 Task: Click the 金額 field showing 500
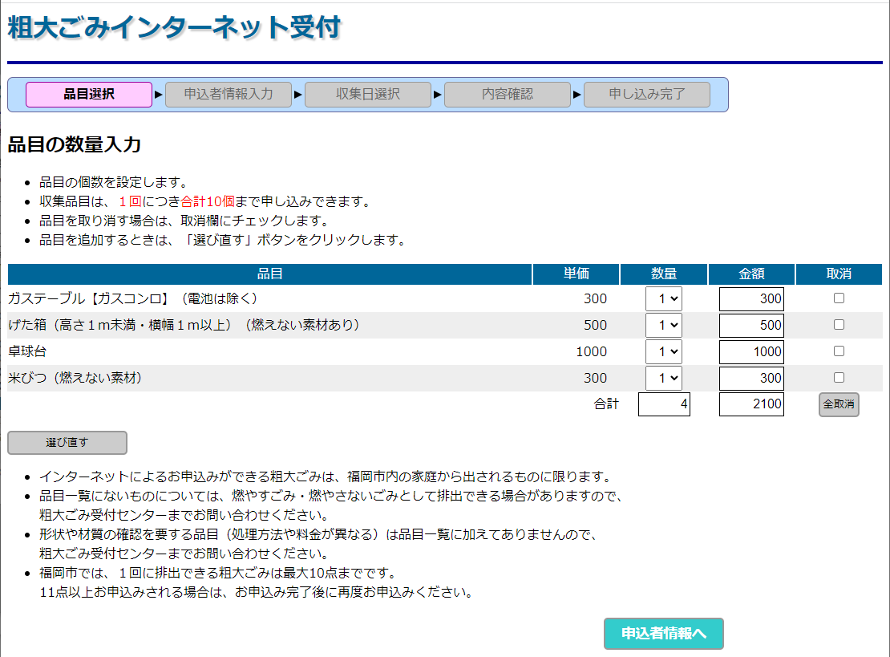click(x=751, y=326)
